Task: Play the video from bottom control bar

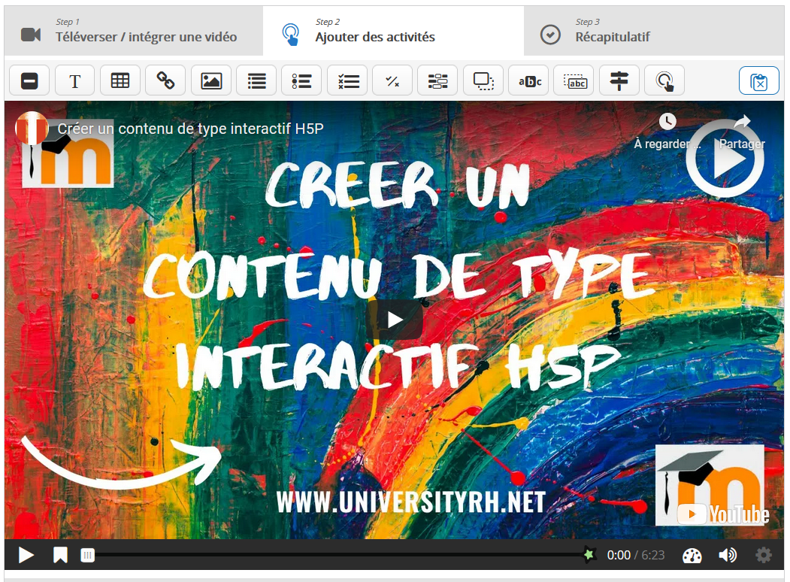Action: click(x=26, y=555)
